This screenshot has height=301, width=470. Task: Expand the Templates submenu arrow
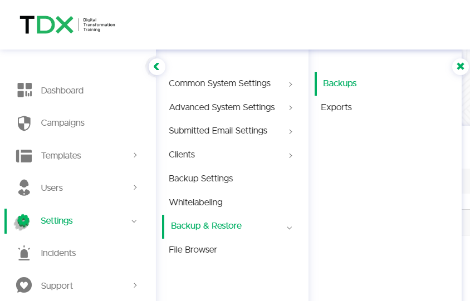tap(135, 155)
